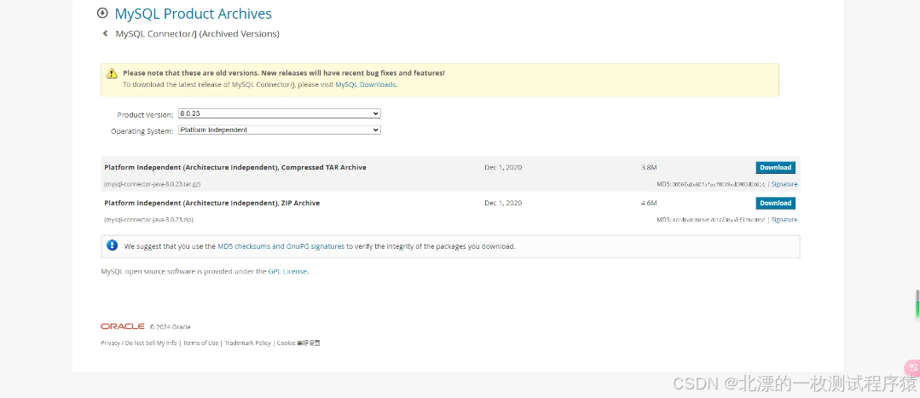This screenshot has height=398, width=920.
Task: Open Privacy / Do Not Sell My Info
Action: [x=138, y=343]
